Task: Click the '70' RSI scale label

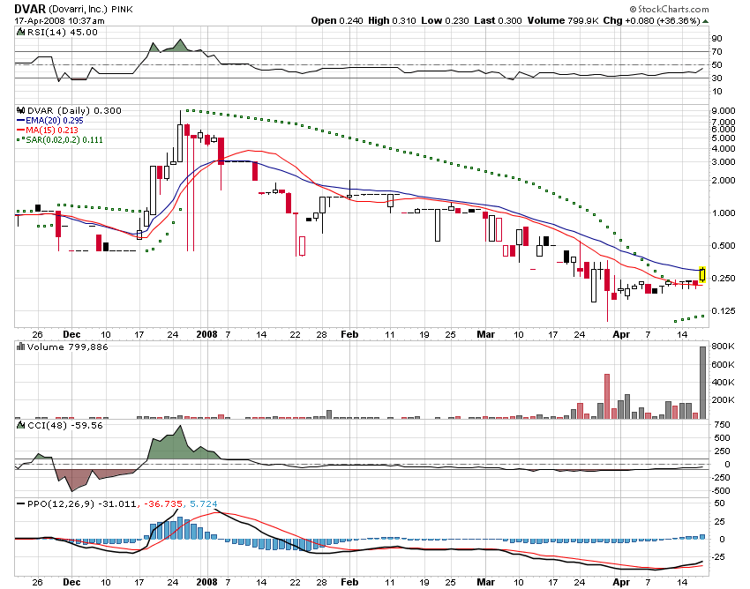Action: point(717,52)
